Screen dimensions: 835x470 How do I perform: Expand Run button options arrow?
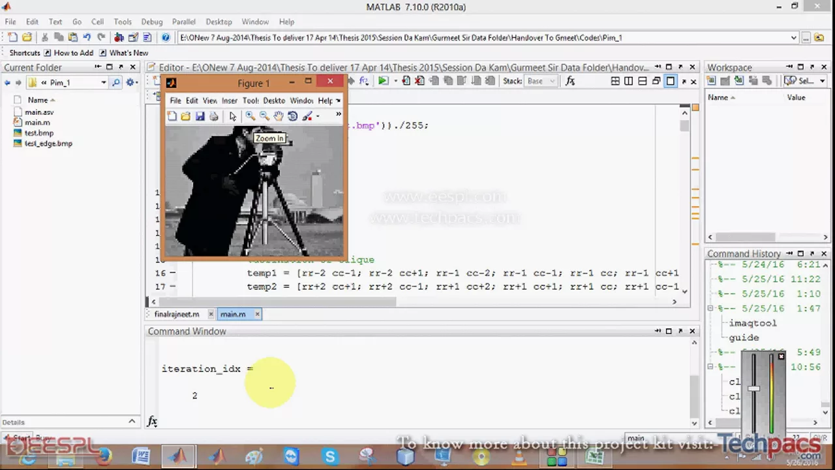[x=395, y=81]
